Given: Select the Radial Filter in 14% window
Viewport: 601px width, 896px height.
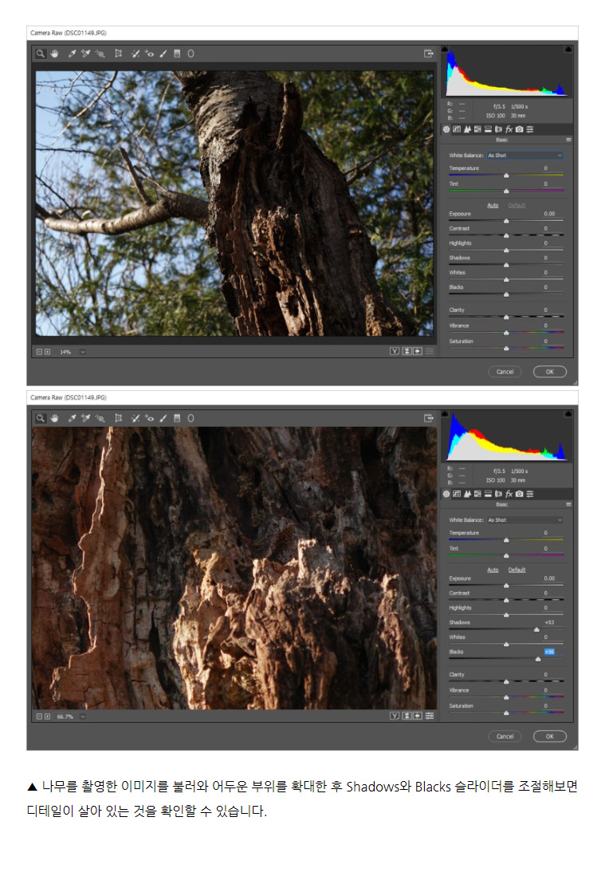Looking at the screenshot, I should (x=191, y=53).
